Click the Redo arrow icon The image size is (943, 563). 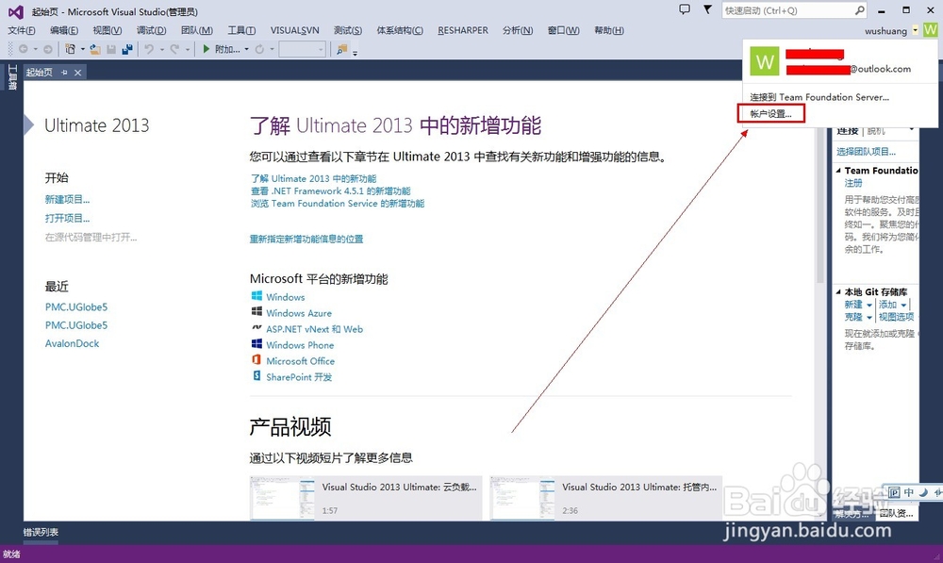pyautogui.click(x=174, y=49)
